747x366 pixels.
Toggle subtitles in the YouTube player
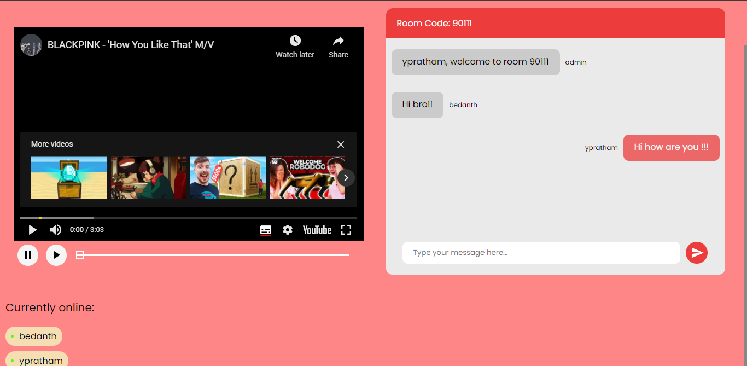coord(266,230)
